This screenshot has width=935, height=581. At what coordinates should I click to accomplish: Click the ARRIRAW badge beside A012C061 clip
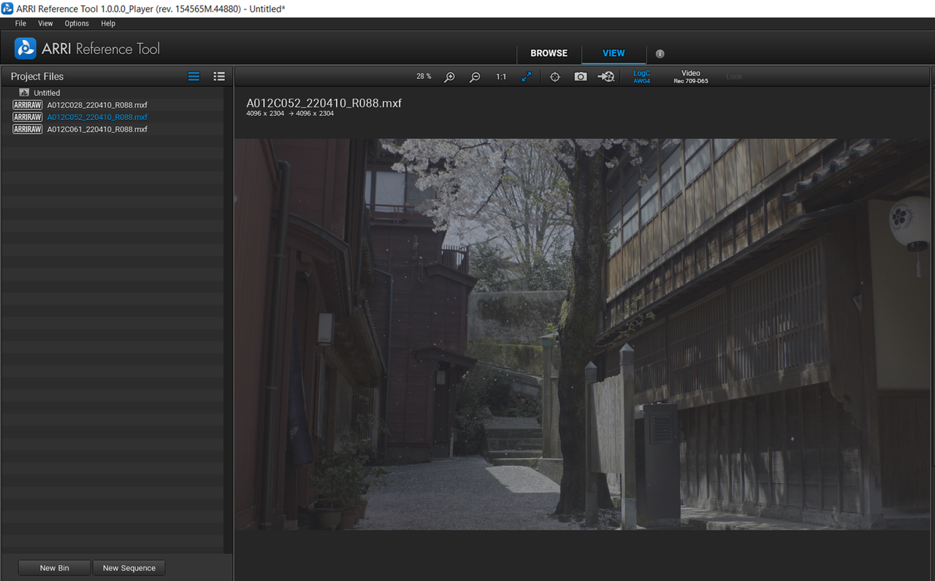28,129
